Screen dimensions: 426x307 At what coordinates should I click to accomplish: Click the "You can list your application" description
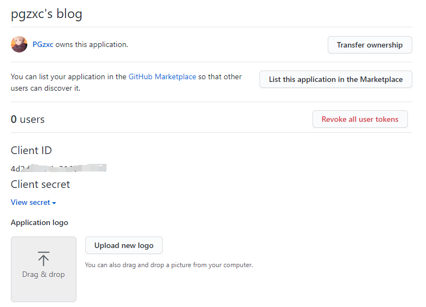[x=68, y=76]
